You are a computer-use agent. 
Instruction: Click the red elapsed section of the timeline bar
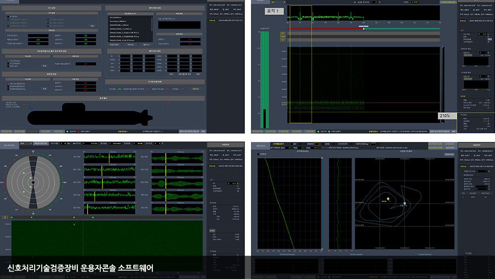pyautogui.click(x=325, y=28)
